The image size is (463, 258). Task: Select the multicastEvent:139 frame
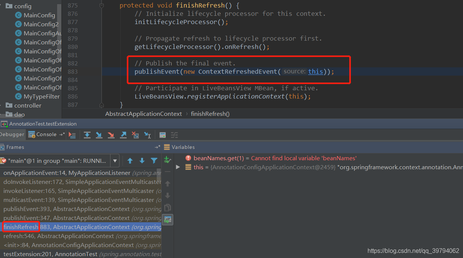click(x=80, y=200)
